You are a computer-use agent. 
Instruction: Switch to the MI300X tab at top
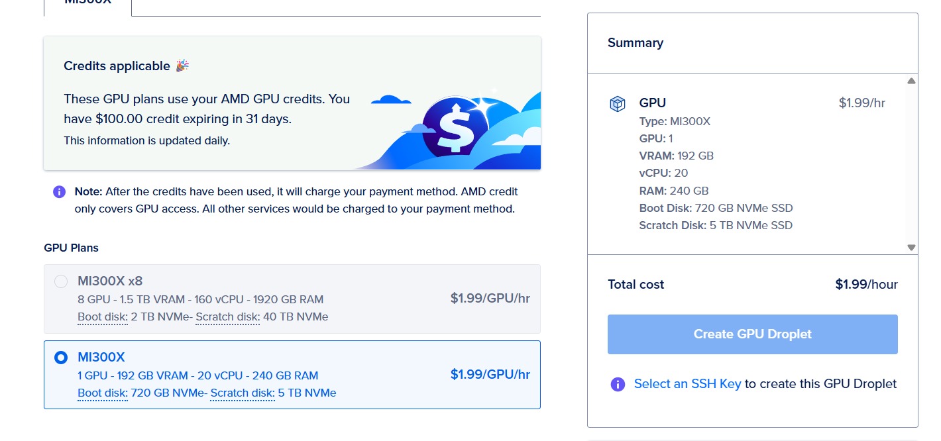87,3
